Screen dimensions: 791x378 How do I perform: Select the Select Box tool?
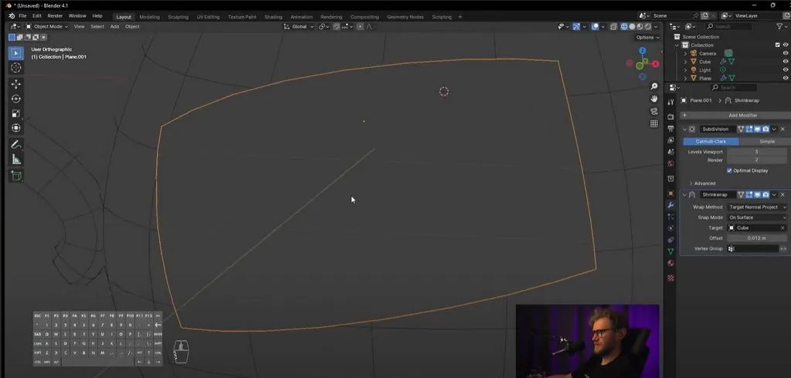point(16,53)
